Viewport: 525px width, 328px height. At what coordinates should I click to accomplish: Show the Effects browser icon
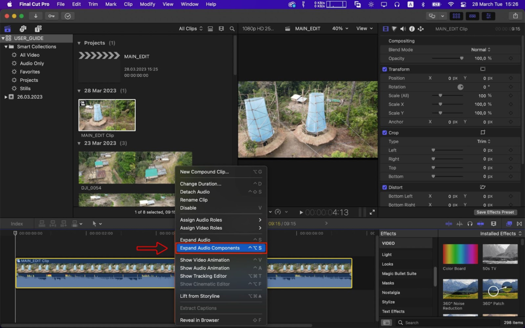click(x=509, y=223)
